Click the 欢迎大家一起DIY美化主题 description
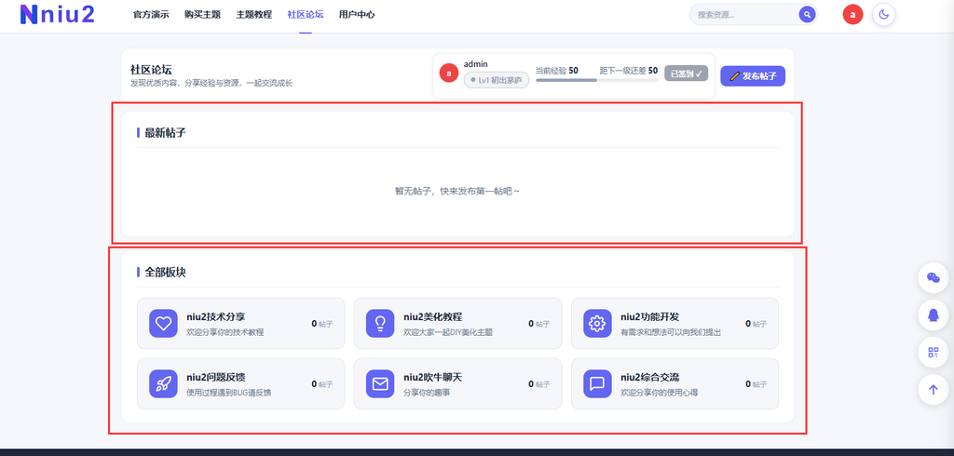 [448, 332]
